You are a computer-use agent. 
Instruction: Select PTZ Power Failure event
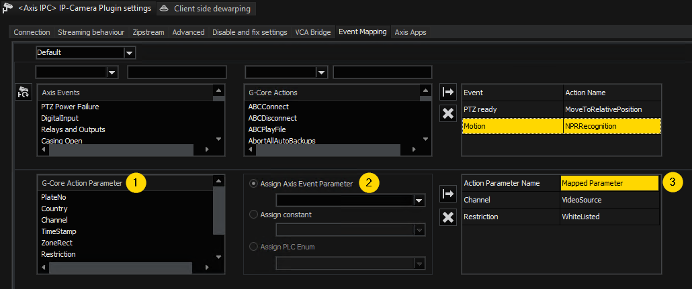[70, 107]
